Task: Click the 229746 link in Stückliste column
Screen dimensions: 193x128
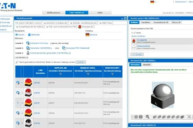Action: point(37,93)
